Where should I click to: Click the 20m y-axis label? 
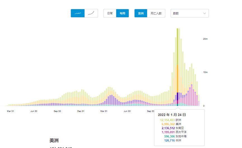(x=205, y=39)
